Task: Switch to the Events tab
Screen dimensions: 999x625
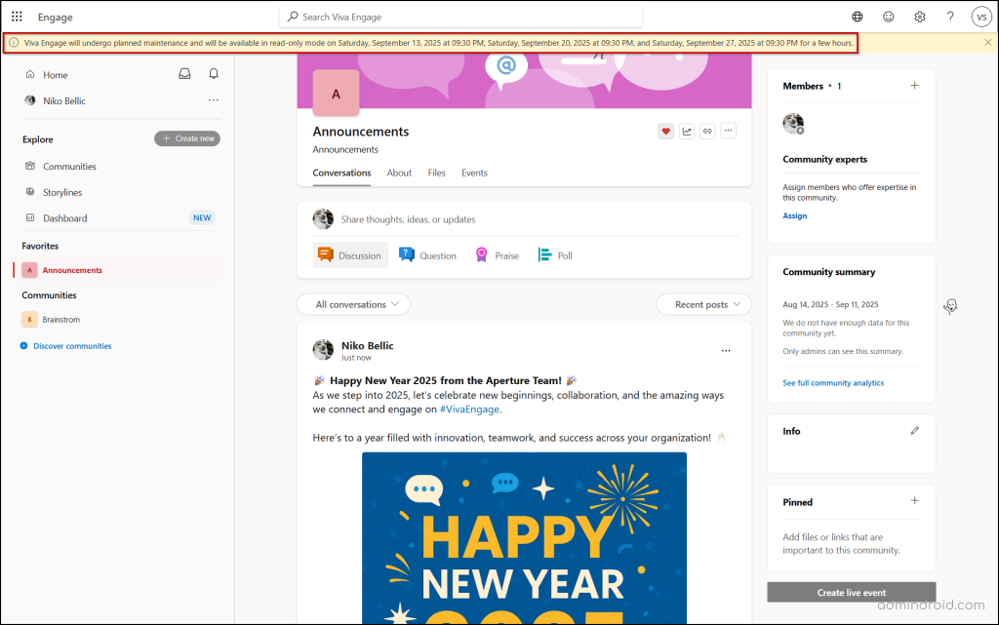Action: pyautogui.click(x=475, y=173)
